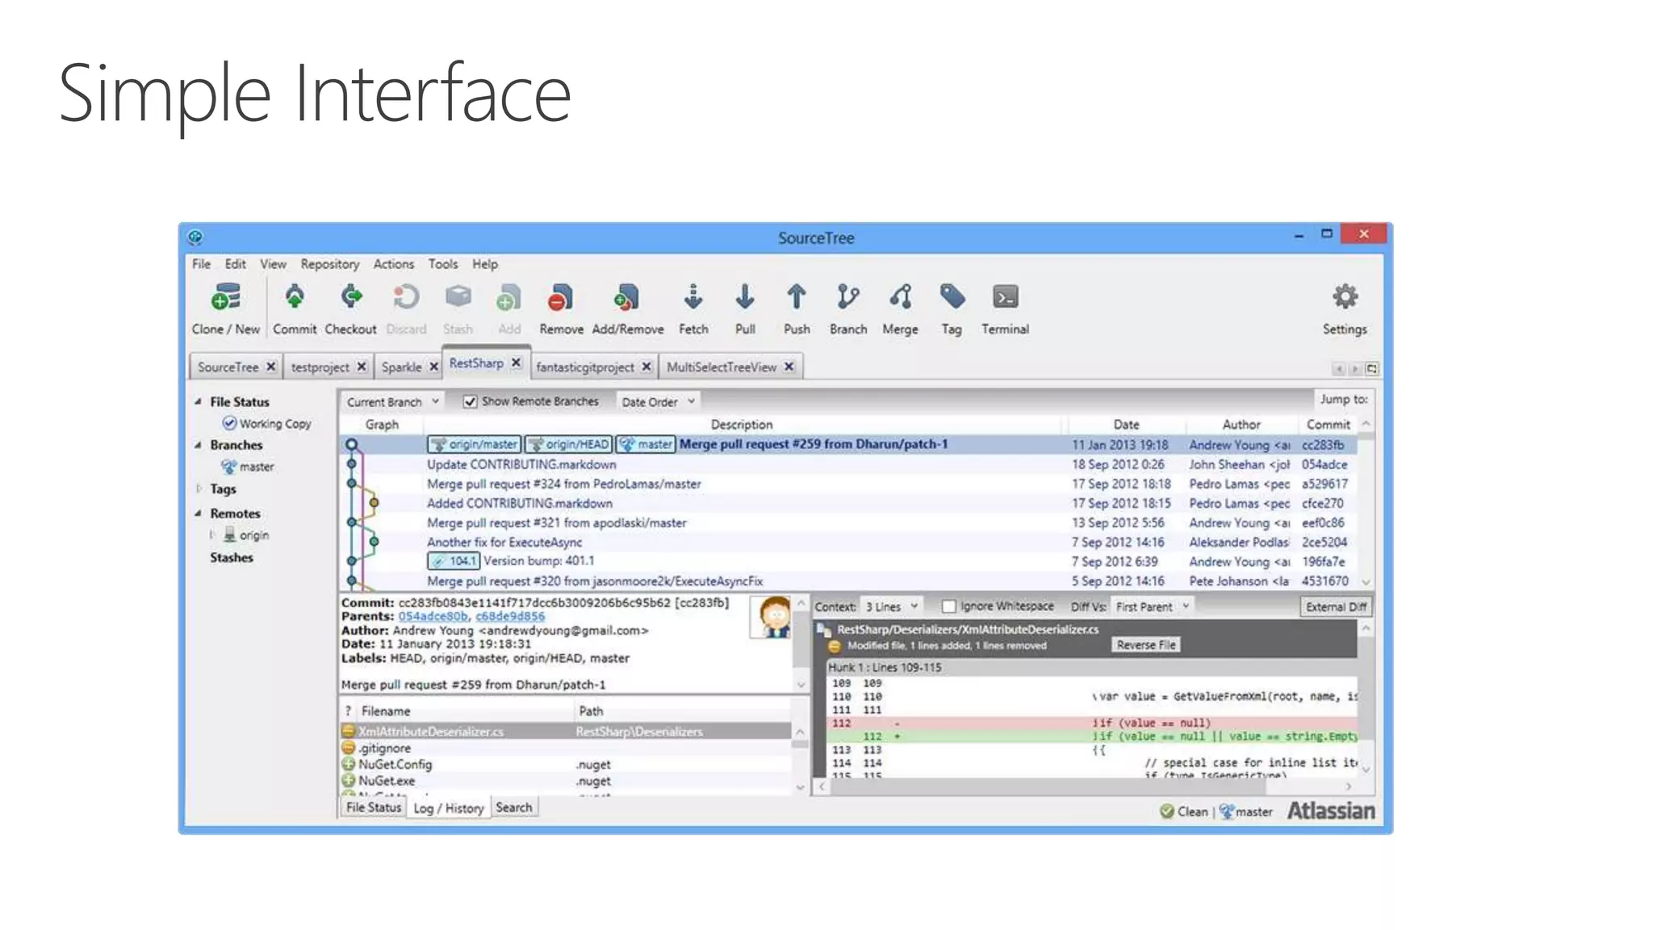The width and height of the screenshot is (1653, 930).
Task: Click the External Diff button
Action: click(x=1336, y=607)
